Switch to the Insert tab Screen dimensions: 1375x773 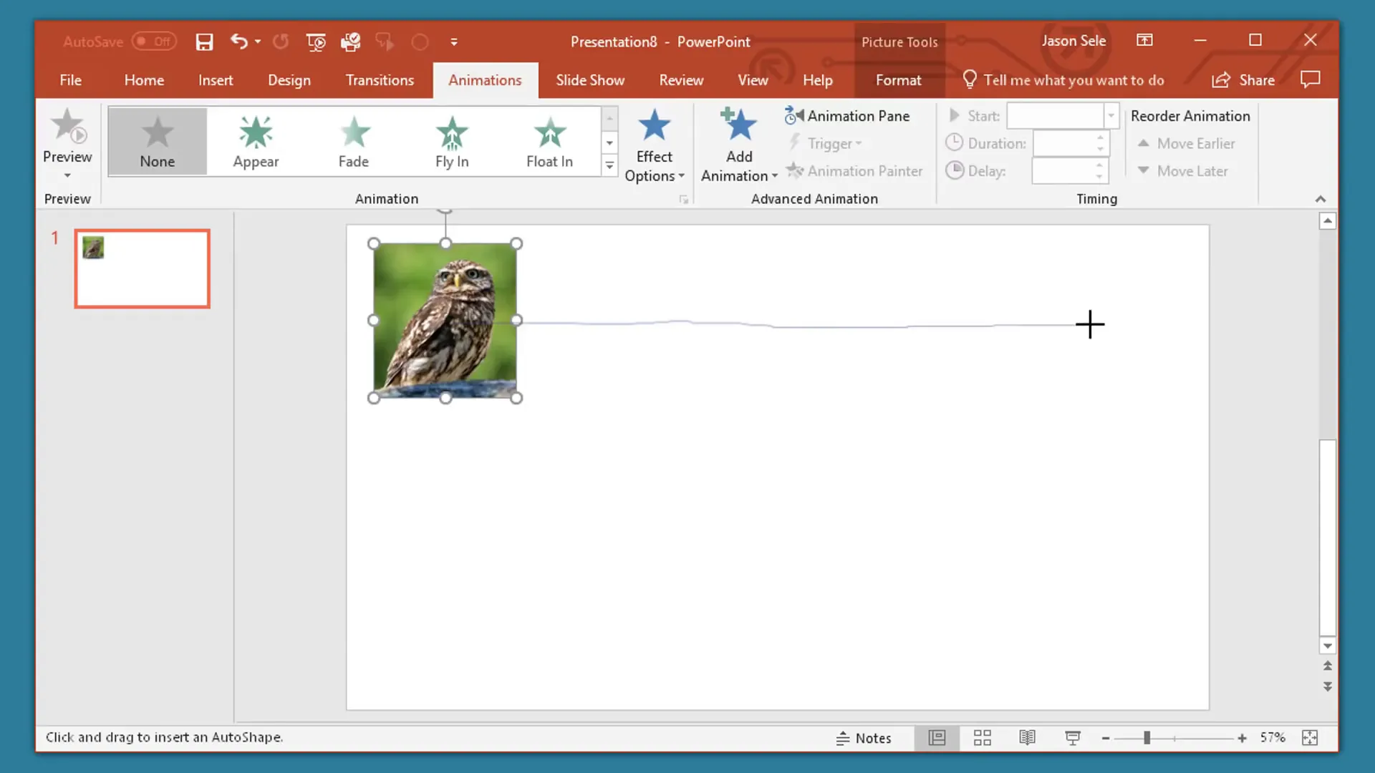[x=216, y=80]
